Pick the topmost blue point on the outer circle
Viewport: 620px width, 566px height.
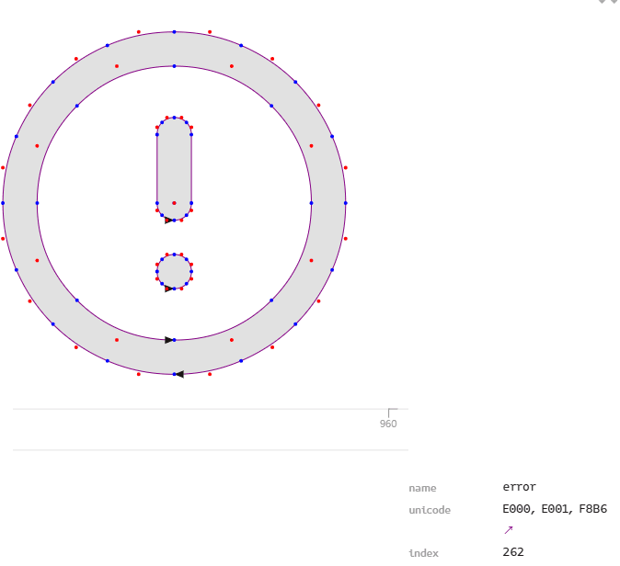click(174, 32)
